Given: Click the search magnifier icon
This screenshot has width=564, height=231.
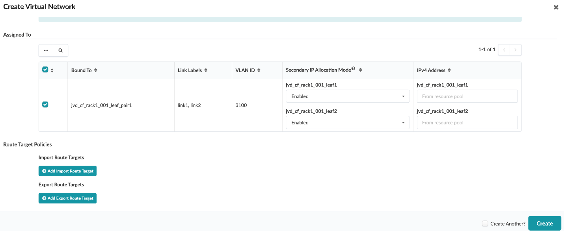Looking at the screenshot, I should 61,50.
